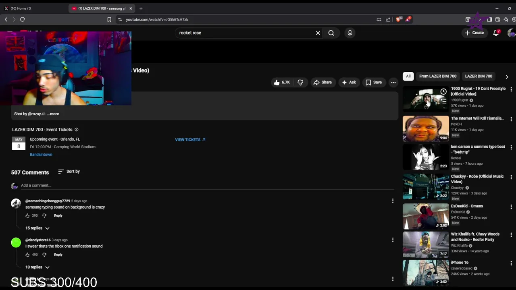516x290 pixels.
Task: Toggle the Brave sidebar panel
Action: point(489,19)
